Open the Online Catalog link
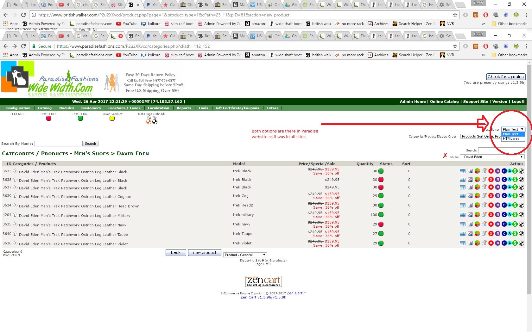 tap(444, 101)
